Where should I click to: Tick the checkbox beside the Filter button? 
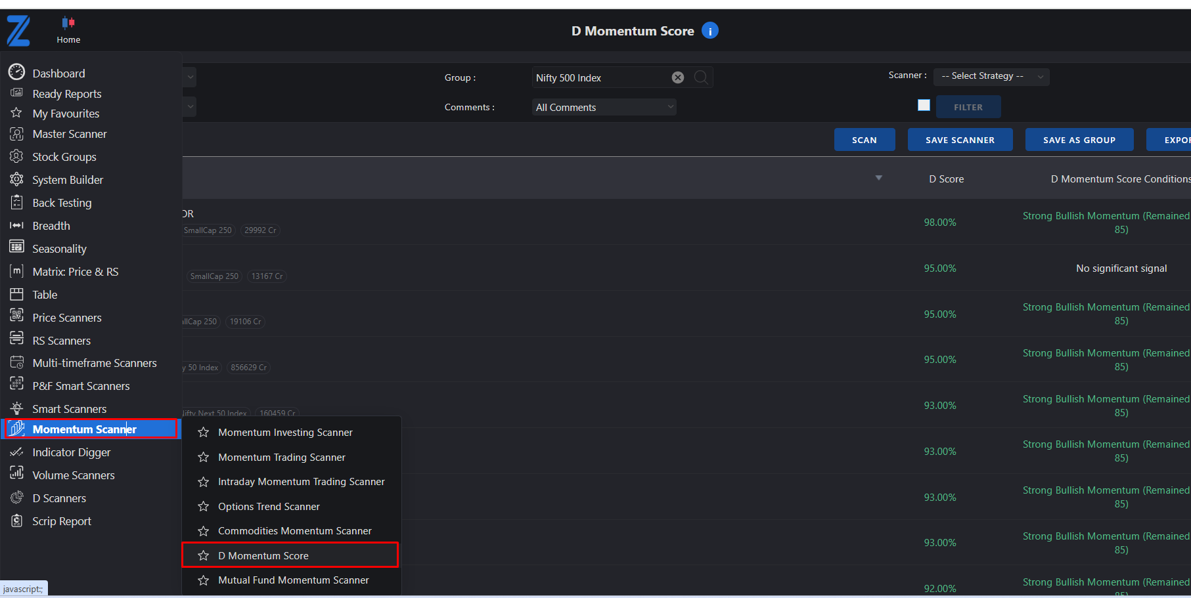click(924, 106)
